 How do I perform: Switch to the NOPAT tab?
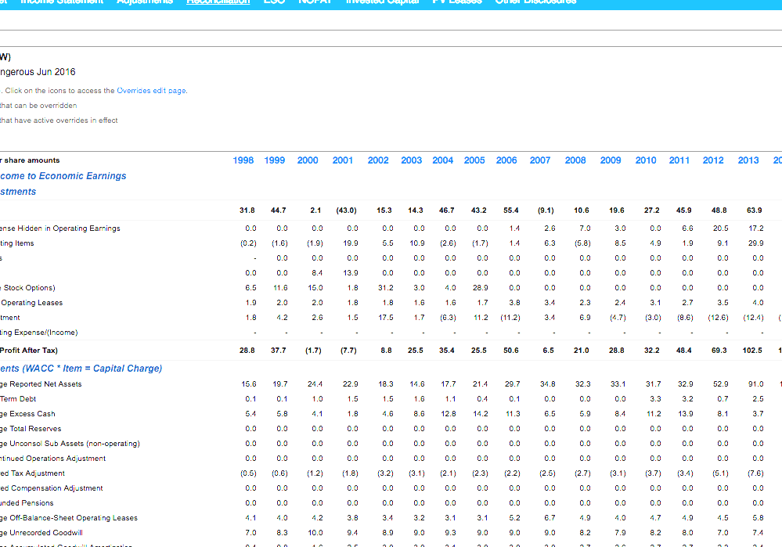[315, 2]
